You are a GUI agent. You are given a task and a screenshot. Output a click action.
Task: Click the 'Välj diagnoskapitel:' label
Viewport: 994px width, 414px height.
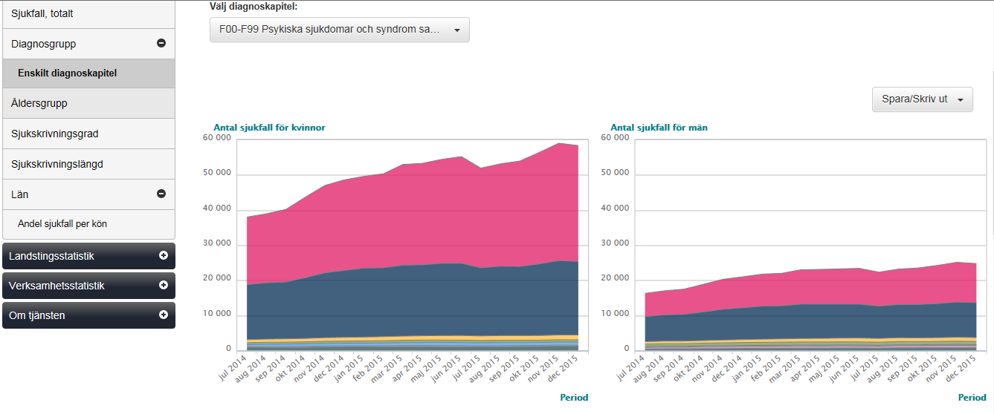pos(254,7)
